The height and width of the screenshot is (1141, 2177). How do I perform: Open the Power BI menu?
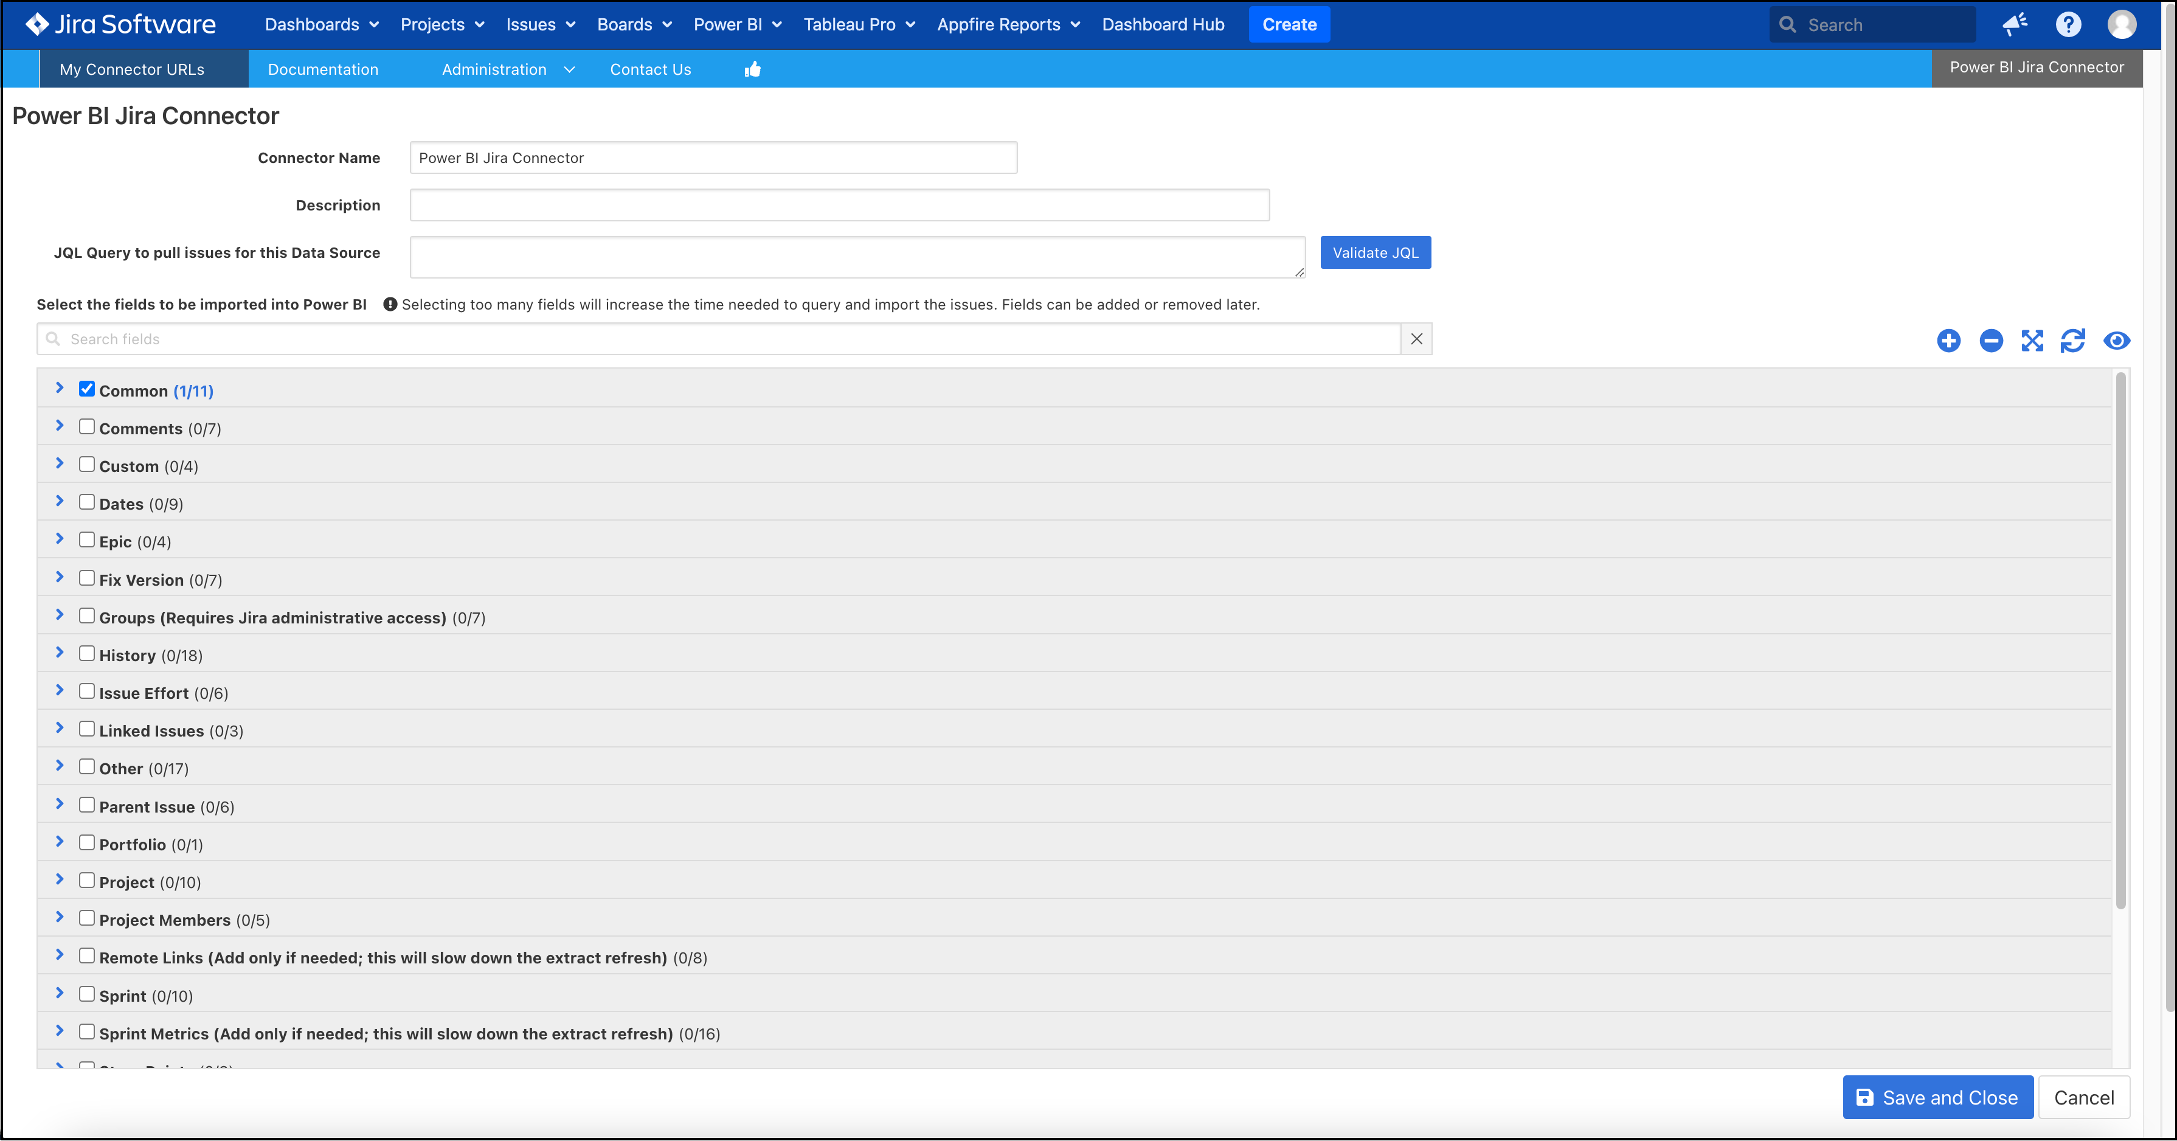(x=738, y=24)
